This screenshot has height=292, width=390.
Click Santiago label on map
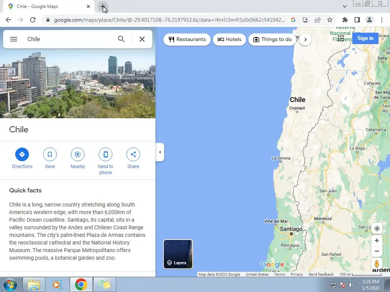tap(291, 229)
